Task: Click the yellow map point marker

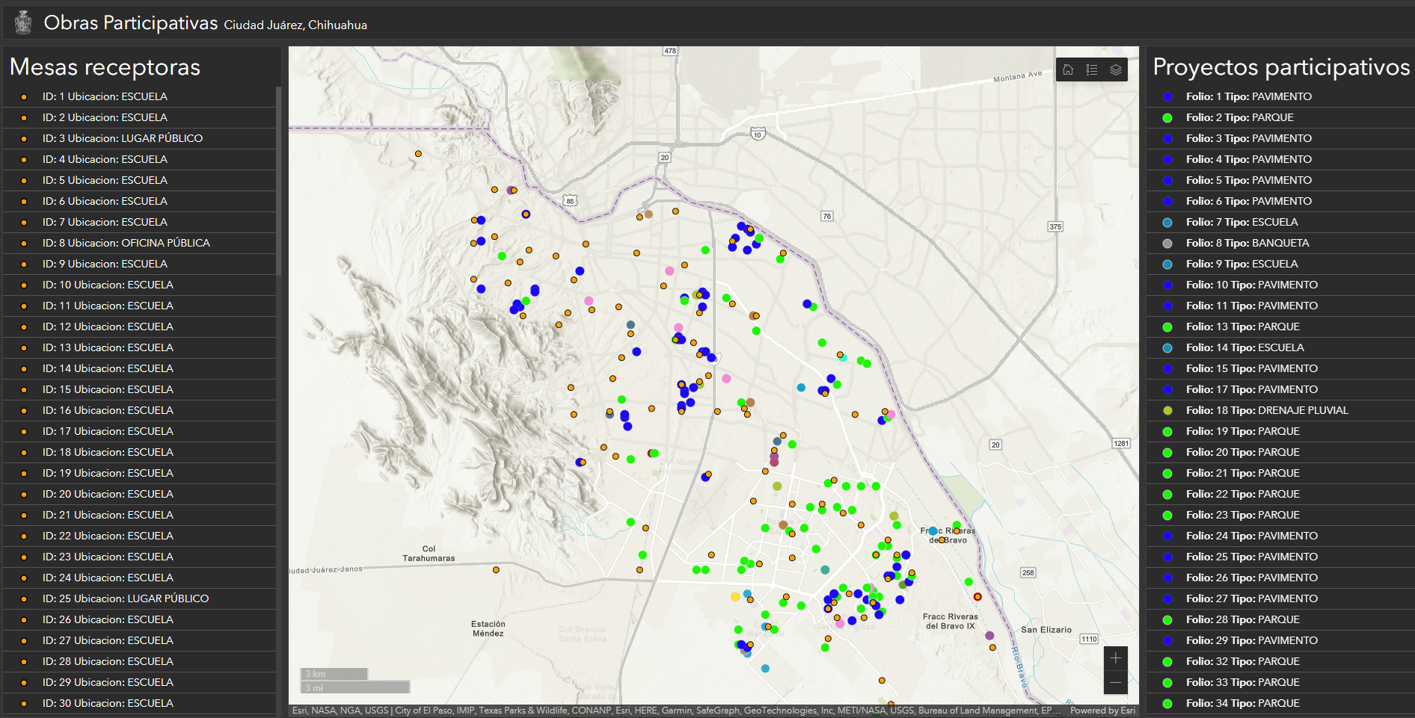Action: click(735, 596)
